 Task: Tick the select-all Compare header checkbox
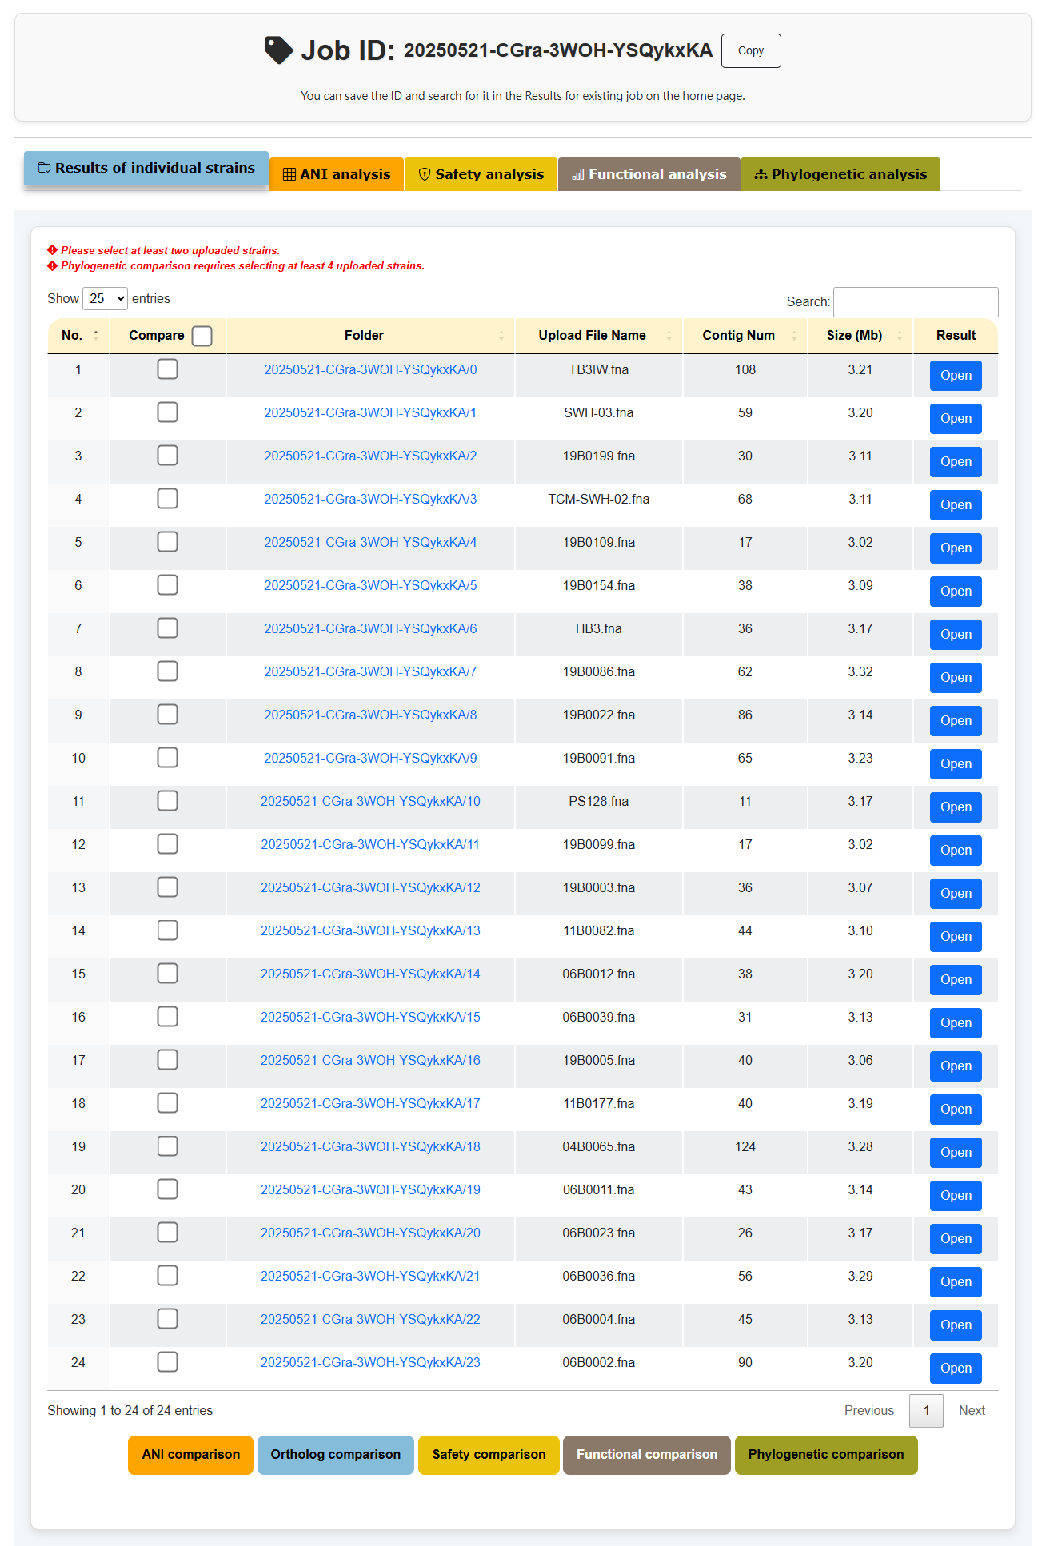coord(202,336)
